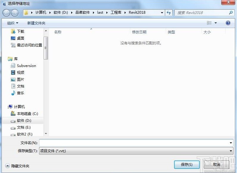Open the 文件名 dropdown arrow

tap(231, 143)
